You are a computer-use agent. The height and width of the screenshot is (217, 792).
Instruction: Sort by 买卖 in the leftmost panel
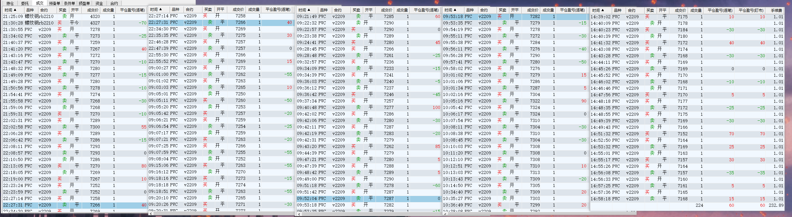(x=63, y=10)
